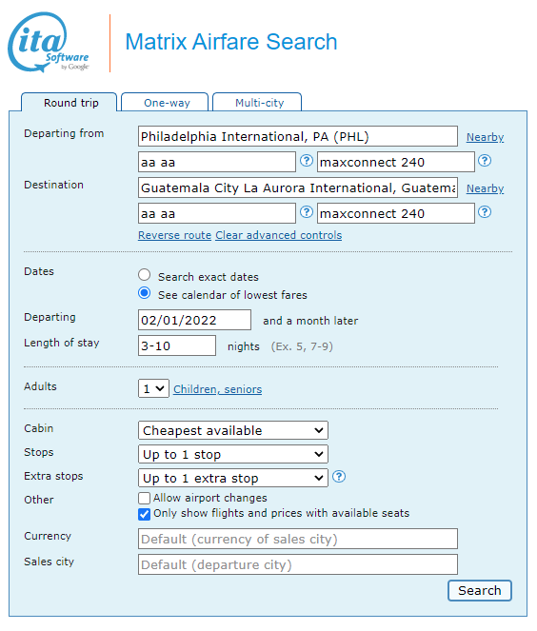Click the Reverse route link
Viewport: 537px width, 631px height.
pyautogui.click(x=174, y=235)
